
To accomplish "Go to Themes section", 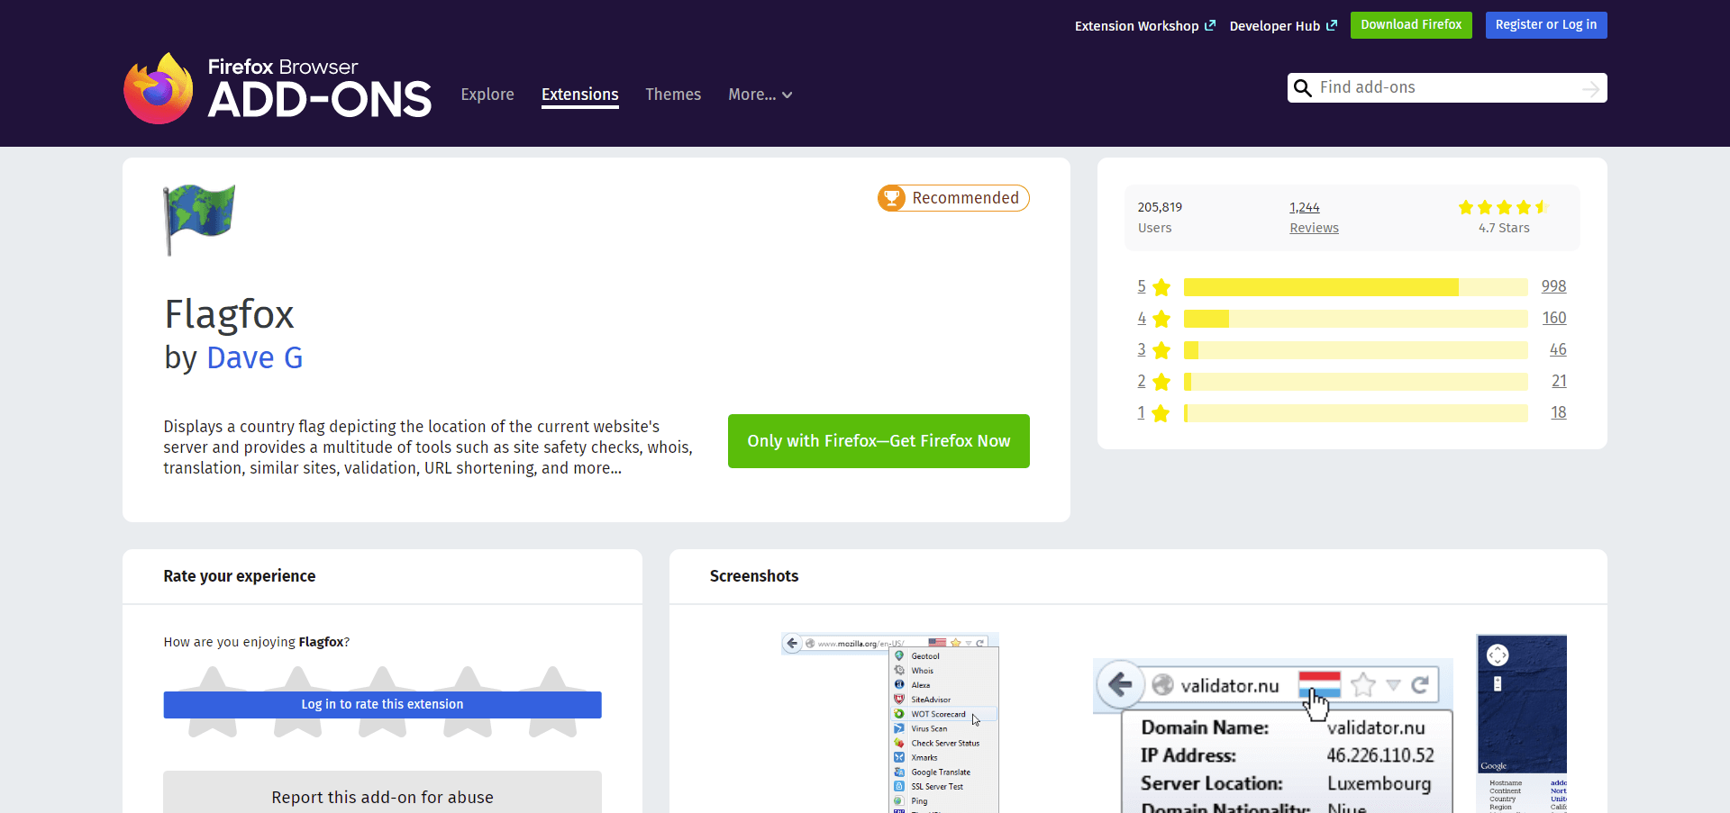I will (x=673, y=95).
